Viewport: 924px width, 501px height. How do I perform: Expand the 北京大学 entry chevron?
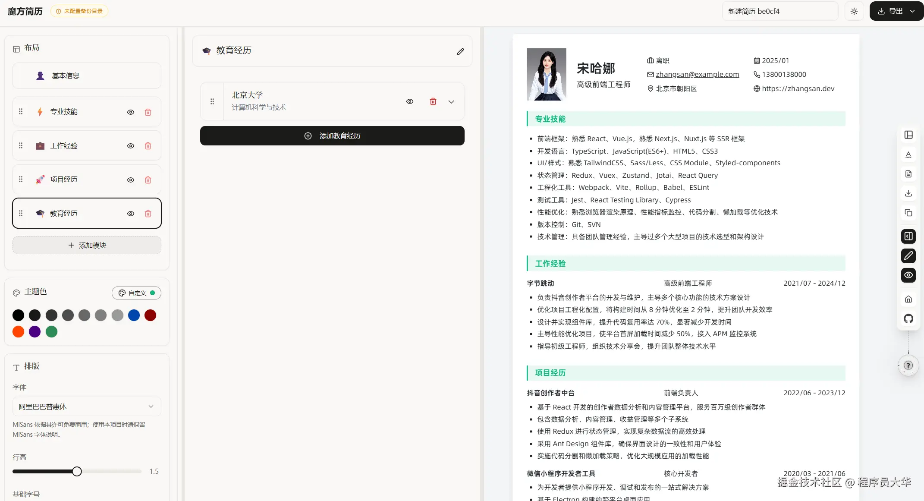(451, 102)
